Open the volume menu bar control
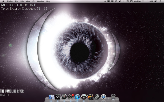 (120, 2)
